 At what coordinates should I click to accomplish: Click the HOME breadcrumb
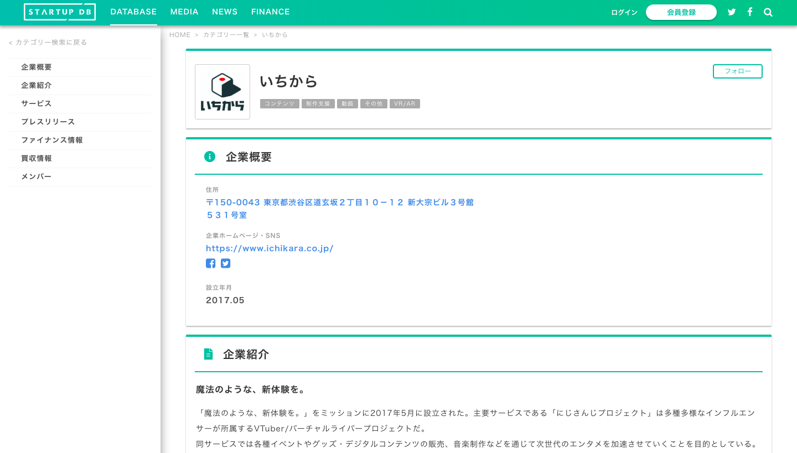point(180,35)
